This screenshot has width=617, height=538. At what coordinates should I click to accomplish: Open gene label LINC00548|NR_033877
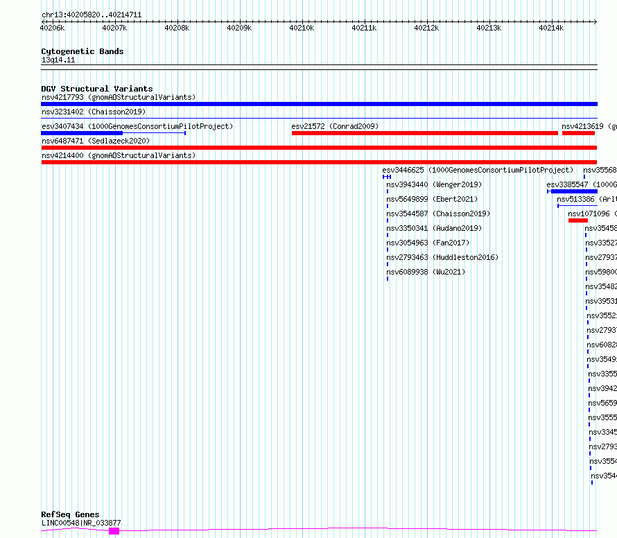coord(81,523)
